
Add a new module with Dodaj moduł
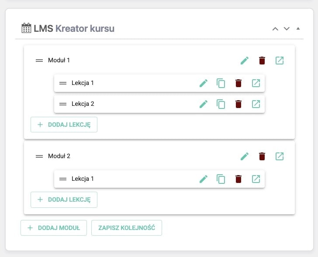point(54,228)
